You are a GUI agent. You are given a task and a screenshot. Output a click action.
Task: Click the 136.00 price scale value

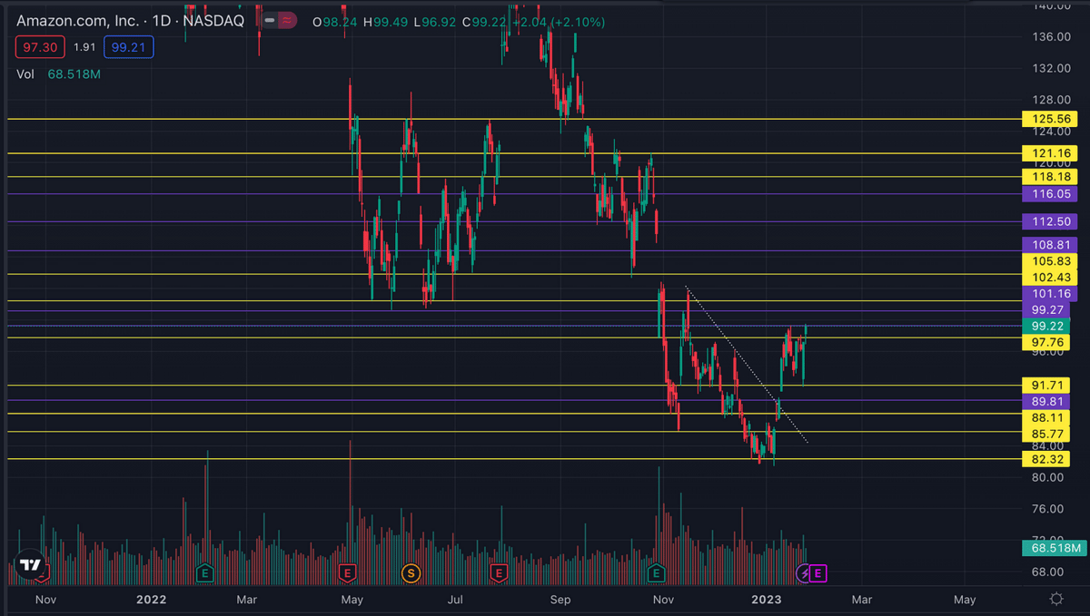[1049, 36]
